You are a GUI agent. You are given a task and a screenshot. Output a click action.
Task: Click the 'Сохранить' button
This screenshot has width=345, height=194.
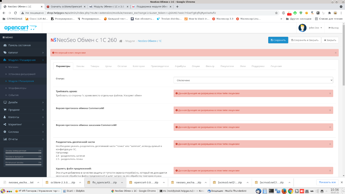click(278, 40)
